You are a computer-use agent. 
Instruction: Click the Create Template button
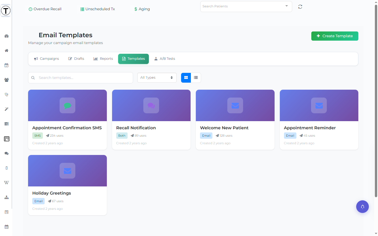(x=335, y=36)
